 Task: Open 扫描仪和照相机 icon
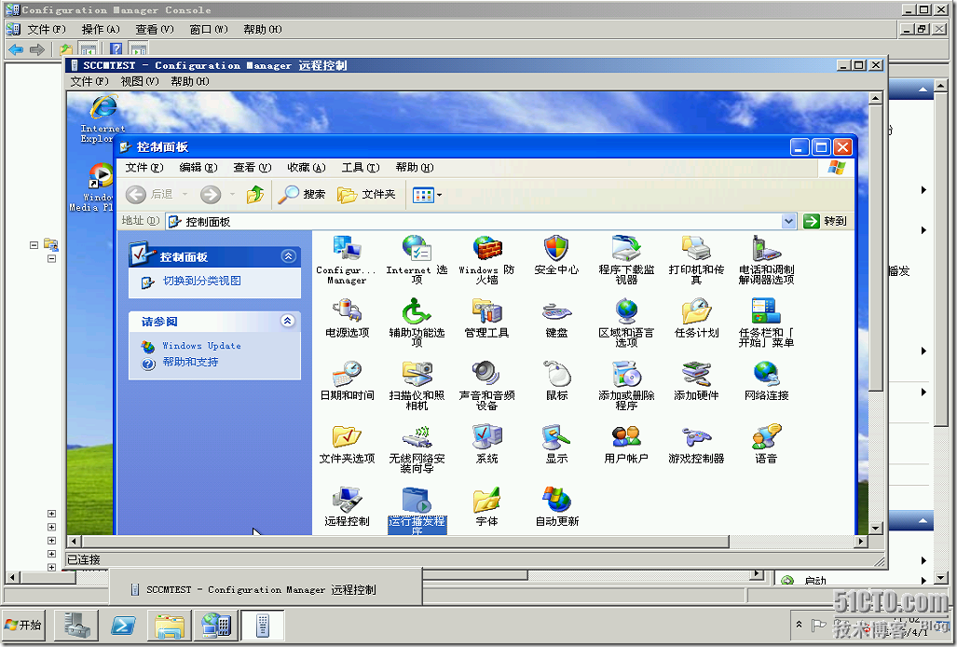tap(417, 386)
